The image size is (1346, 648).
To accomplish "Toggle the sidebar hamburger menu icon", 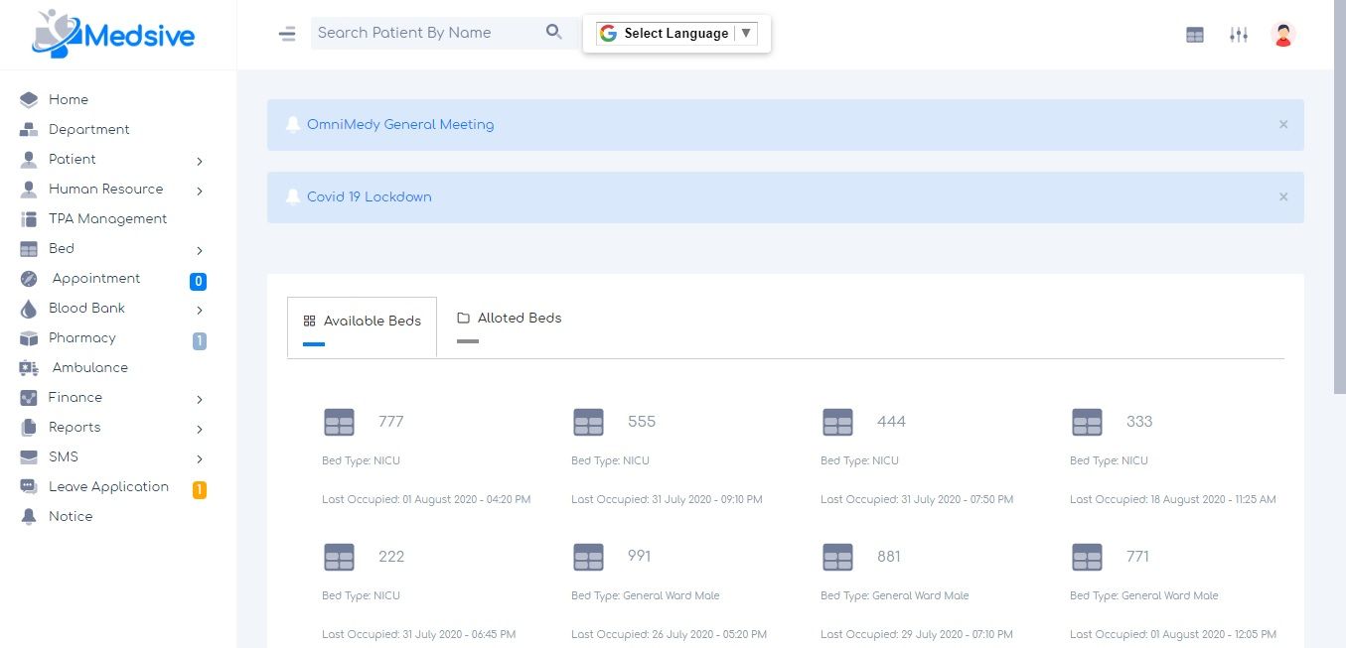I will coord(287,34).
